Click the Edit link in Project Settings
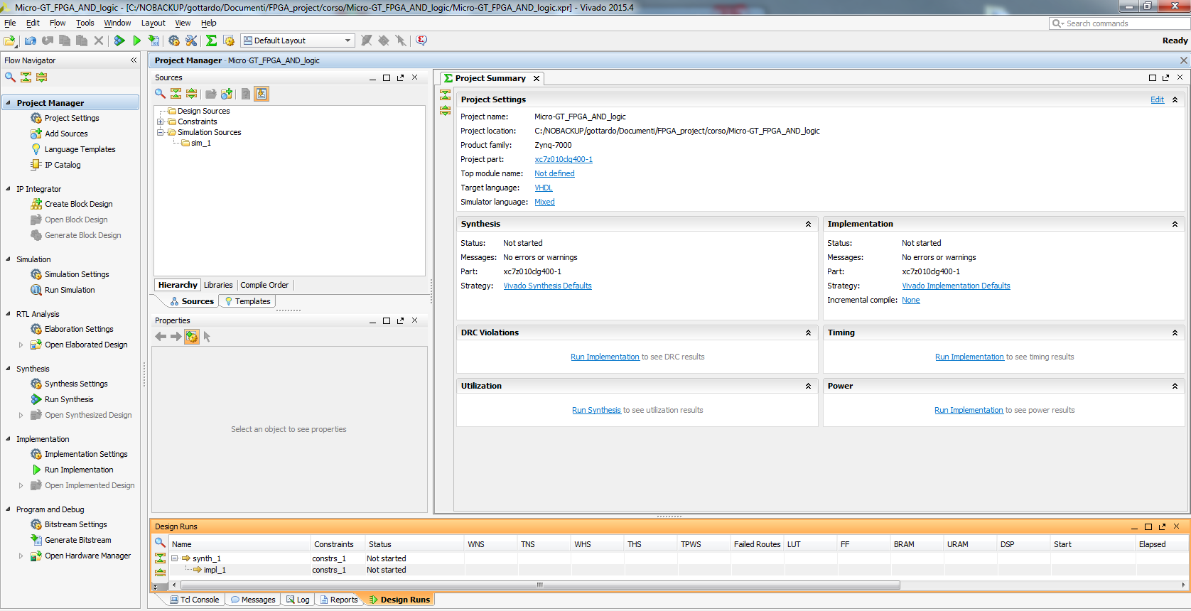 [x=1157, y=99]
